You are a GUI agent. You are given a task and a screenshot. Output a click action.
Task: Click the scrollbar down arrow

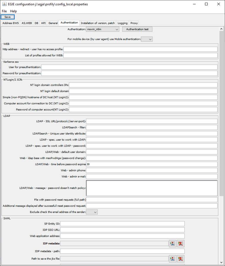pos(221,262)
